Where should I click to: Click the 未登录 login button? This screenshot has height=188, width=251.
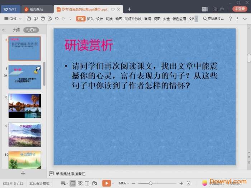[x=240, y=9]
